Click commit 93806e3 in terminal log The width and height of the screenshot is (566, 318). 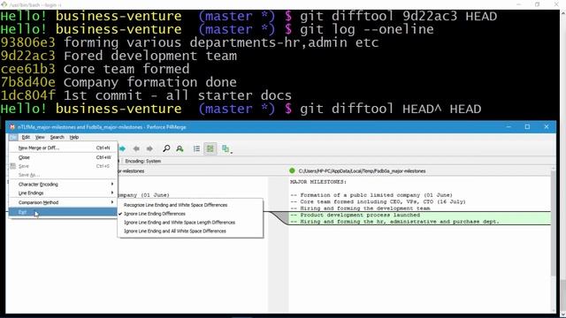(27, 42)
